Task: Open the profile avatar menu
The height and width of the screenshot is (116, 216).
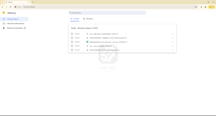Action: 206,7
